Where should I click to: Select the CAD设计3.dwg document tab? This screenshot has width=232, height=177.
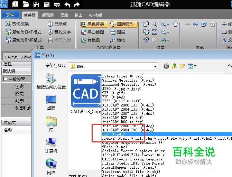(x=17, y=57)
